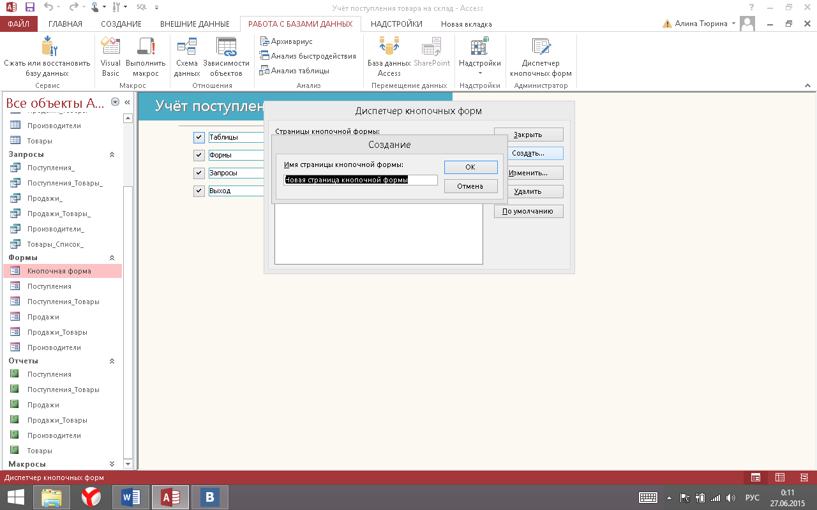
Task: Toggle checkbox next to Запросы
Action: (199, 173)
